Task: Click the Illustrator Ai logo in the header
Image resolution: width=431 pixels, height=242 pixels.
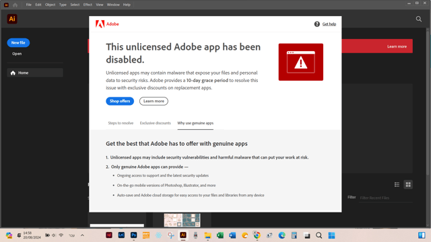Action: 12,19
